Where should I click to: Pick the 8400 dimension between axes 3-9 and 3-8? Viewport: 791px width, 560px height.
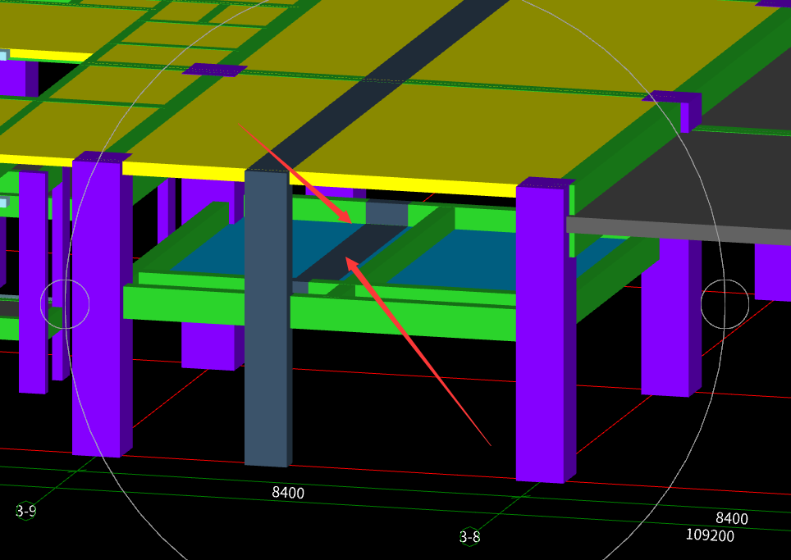(288, 493)
